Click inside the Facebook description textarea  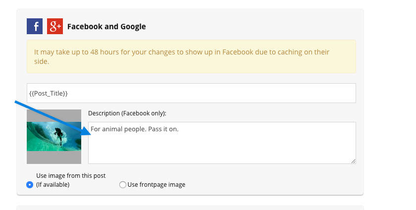pyautogui.click(x=222, y=143)
